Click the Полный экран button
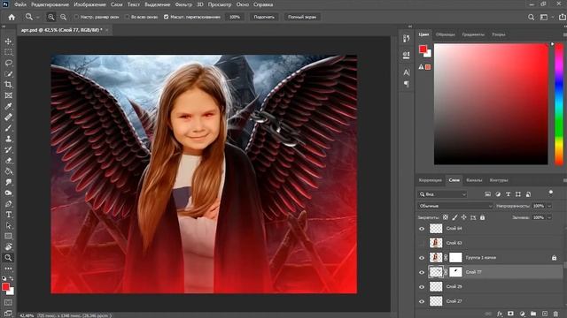 (302, 17)
